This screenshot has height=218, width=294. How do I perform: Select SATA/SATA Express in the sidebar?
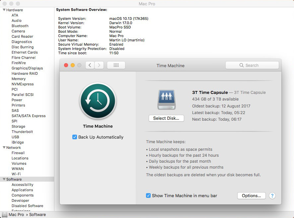click(29, 116)
